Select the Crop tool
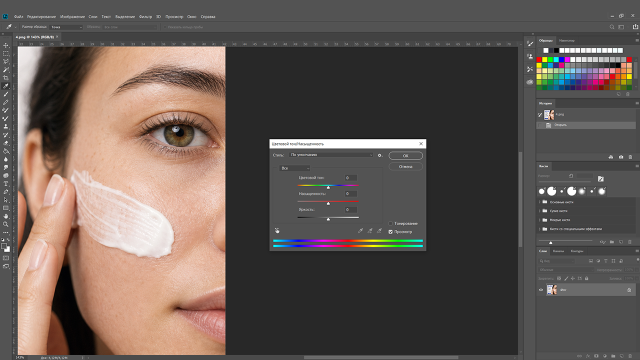The width and height of the screenshot is (640, 360). click(x=6, y=77)
